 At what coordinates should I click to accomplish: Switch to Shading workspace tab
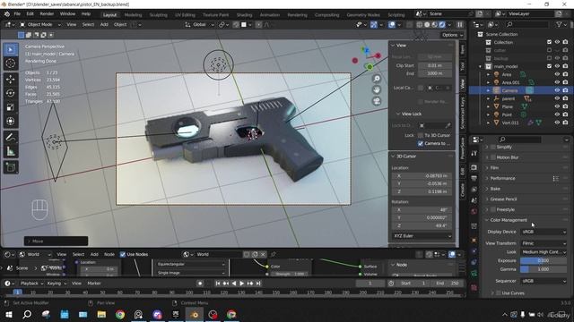pyautogui.click(x=244, y=15)
